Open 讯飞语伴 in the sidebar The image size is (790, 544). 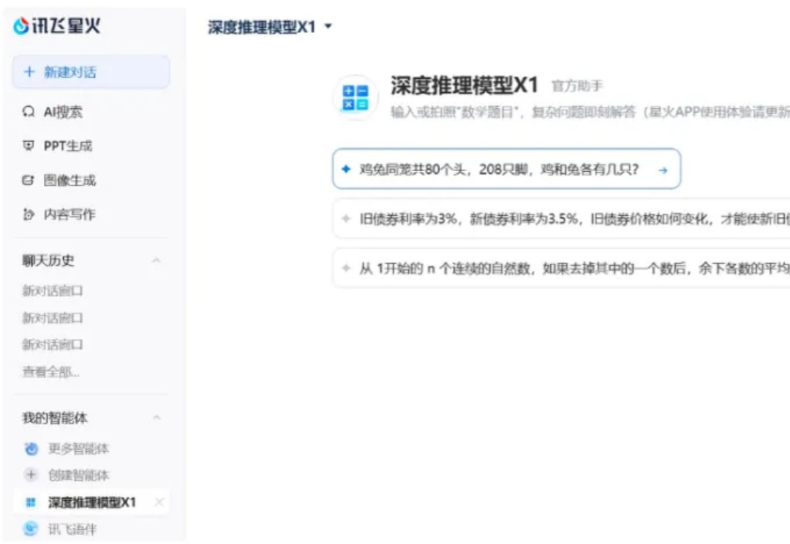point(72,529)
